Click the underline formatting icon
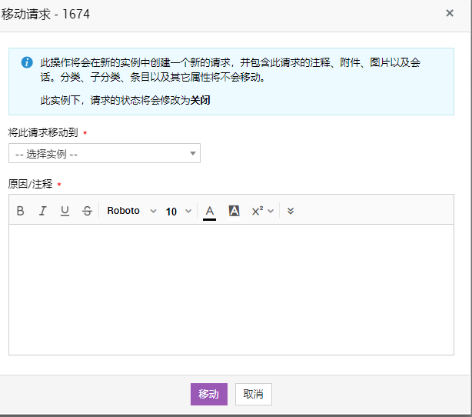 [x=65, y=211]
